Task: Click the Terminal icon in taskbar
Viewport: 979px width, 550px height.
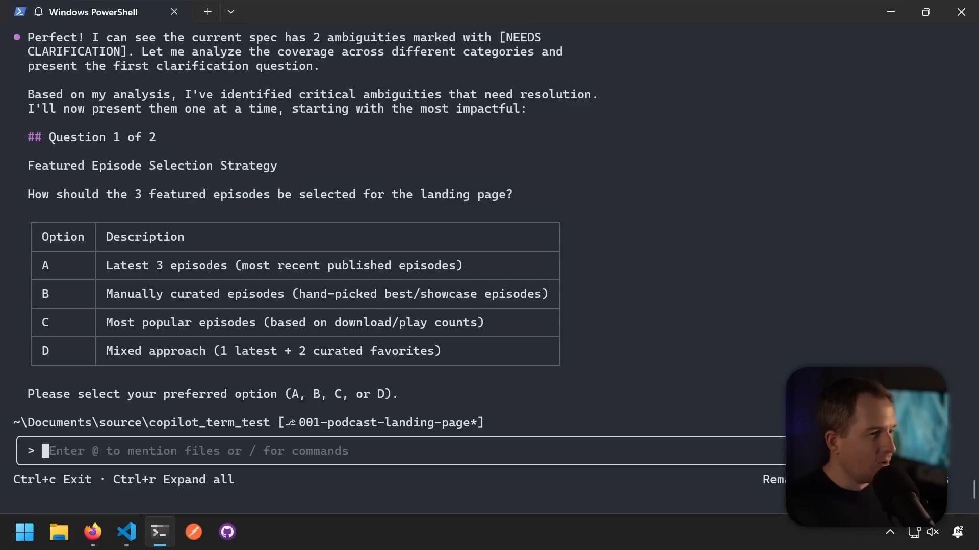Action: coord(160,532)
